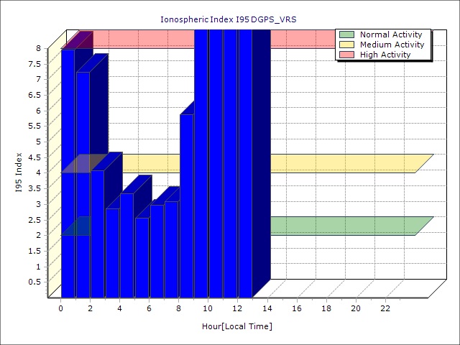Click the y-axis tick label "0.5"

[34, 282]
